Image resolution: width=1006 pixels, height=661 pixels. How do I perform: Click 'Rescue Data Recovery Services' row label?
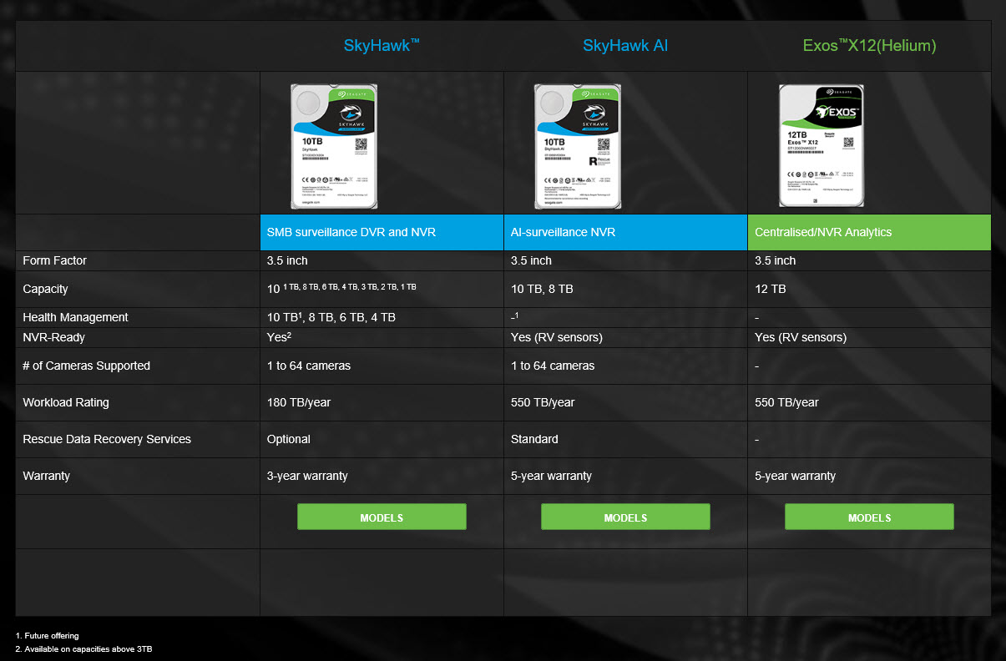click(107, 439)
